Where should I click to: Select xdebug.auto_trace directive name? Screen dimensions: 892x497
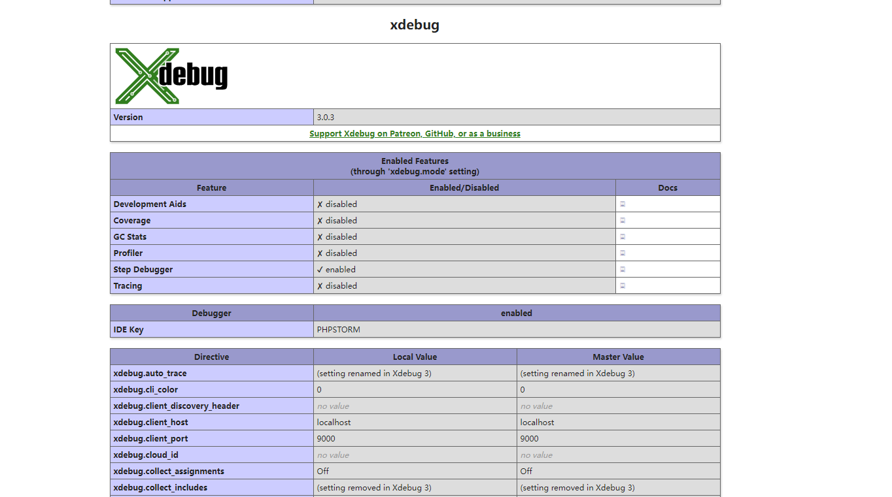click(150, 374)
